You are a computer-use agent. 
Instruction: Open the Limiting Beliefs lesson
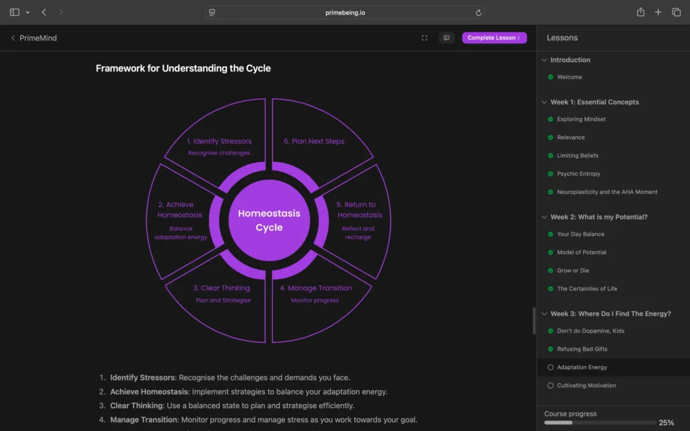coord(577,156)
